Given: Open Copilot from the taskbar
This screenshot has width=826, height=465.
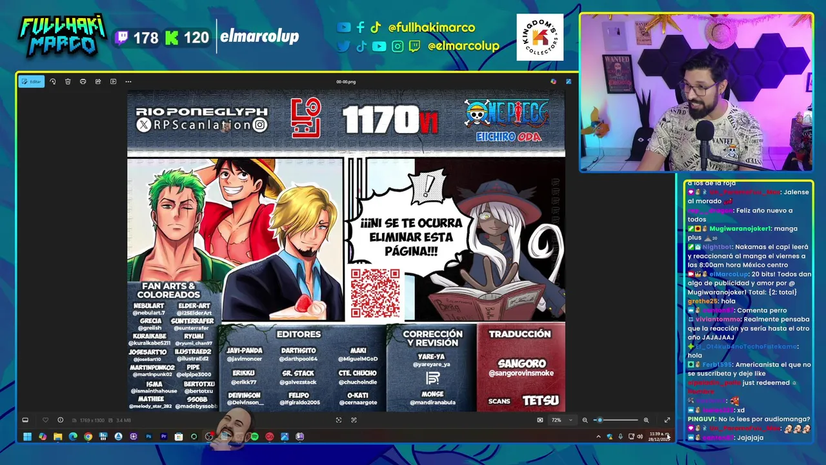Looking at the screenshot, I should [x=43, y=437].
